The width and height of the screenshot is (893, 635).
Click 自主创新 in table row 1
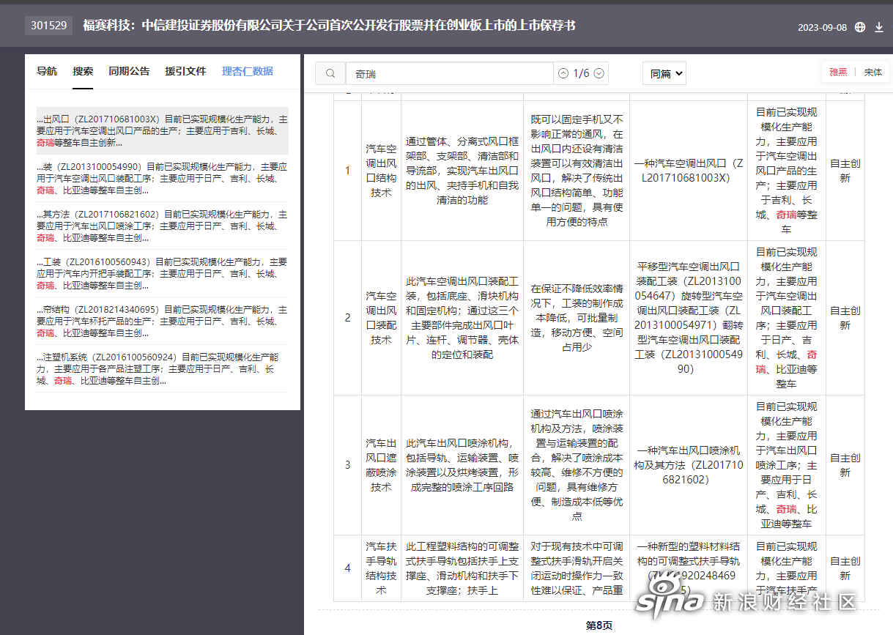tap(845, 171)
